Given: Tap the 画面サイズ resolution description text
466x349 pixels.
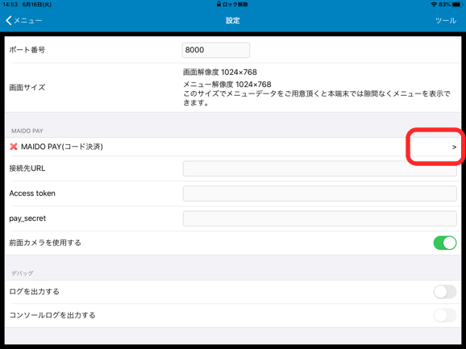Looking at the screenshot, I should [317, 87].
